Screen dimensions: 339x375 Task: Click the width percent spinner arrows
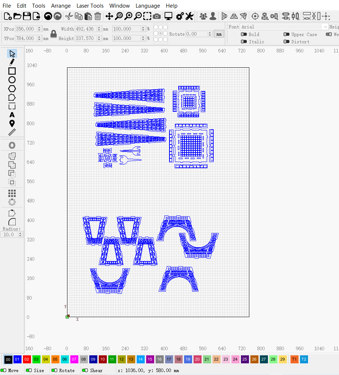tap(143, 29)
